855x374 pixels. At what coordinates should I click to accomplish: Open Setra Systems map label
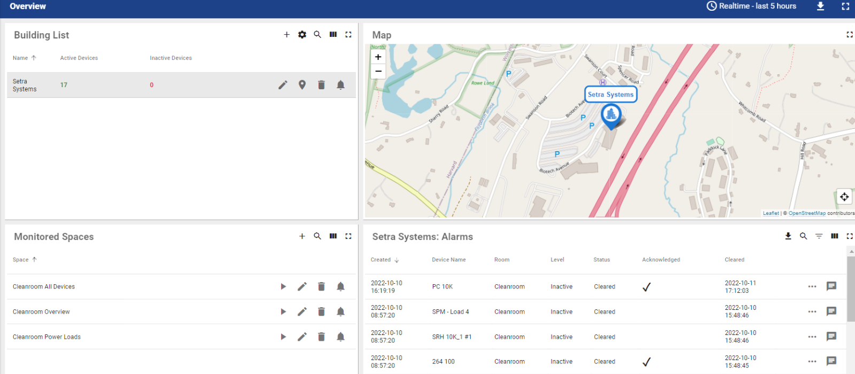pyautogui.click(x=611, y=95)
